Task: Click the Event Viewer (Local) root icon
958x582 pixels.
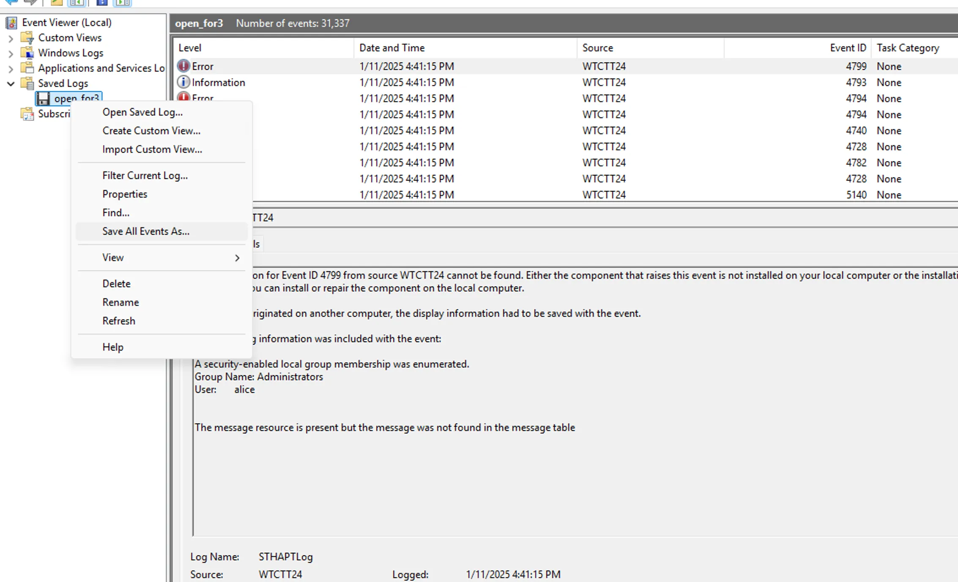Action: [11, 22]
